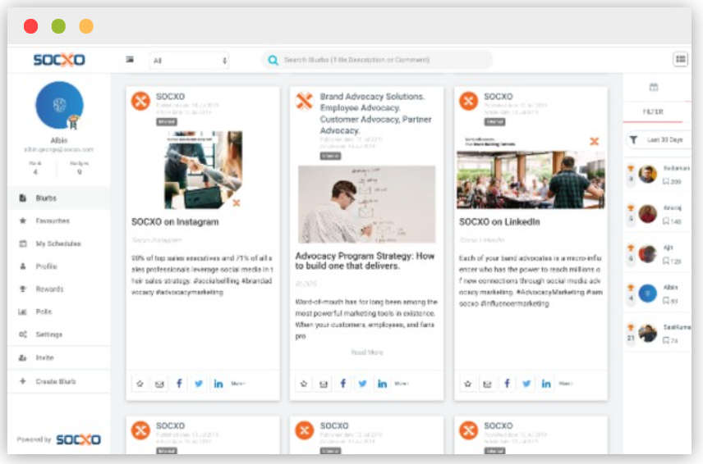Click the SOCXO on Instagram title
The width and height of the screenshot is (703, 464).
[175, 222]
